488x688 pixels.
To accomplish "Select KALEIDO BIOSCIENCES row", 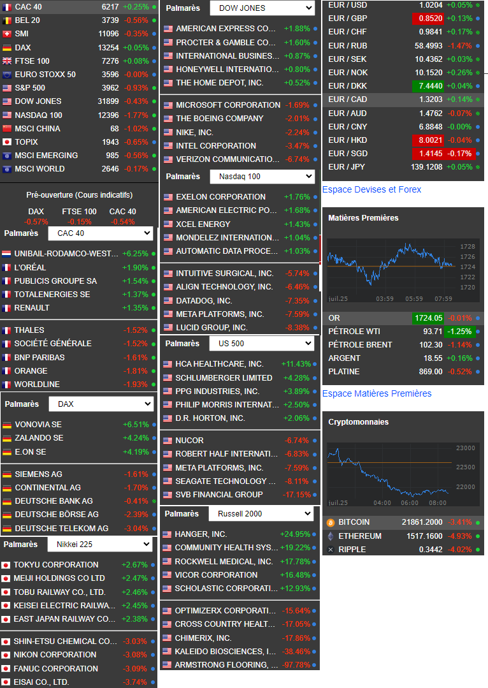I will (240, 652).
